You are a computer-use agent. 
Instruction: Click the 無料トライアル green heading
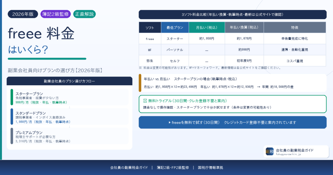188,101
